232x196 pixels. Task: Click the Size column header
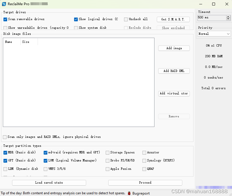click(x=29, y=42)
